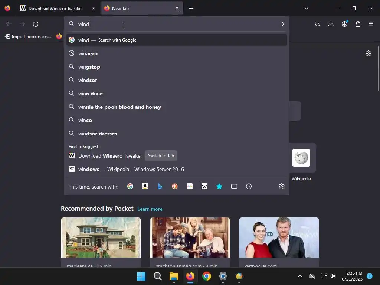Search this time with Wikipedia icon
Viewport: 380px width, 285px height.
coord(204,186)
